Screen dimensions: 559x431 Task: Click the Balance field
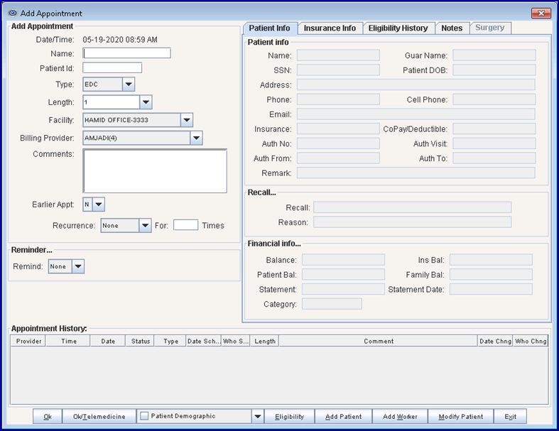[343, 260]
